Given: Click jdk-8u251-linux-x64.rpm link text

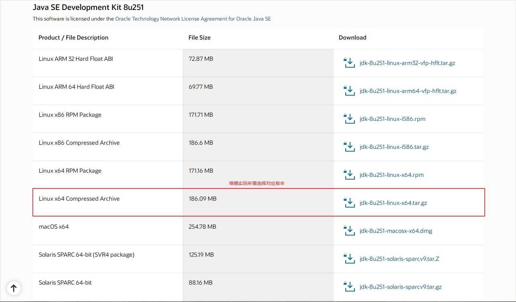Looking at the screenshot, I should 391,175.
